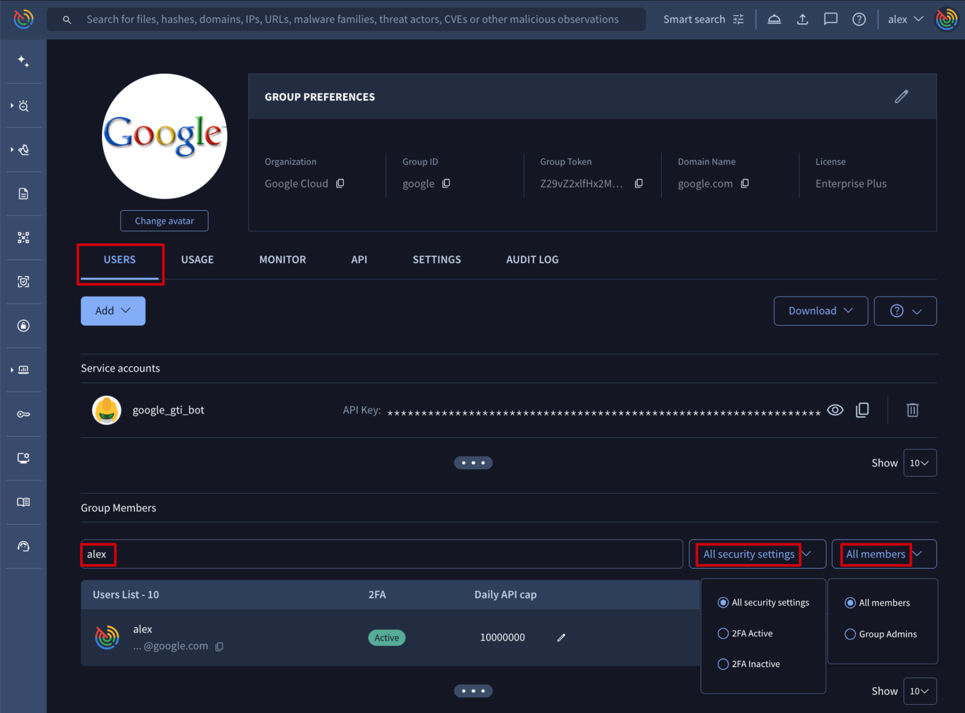Select the 2FA Active radio option
The width and height of the screenshot is (965, 713).
723,633
